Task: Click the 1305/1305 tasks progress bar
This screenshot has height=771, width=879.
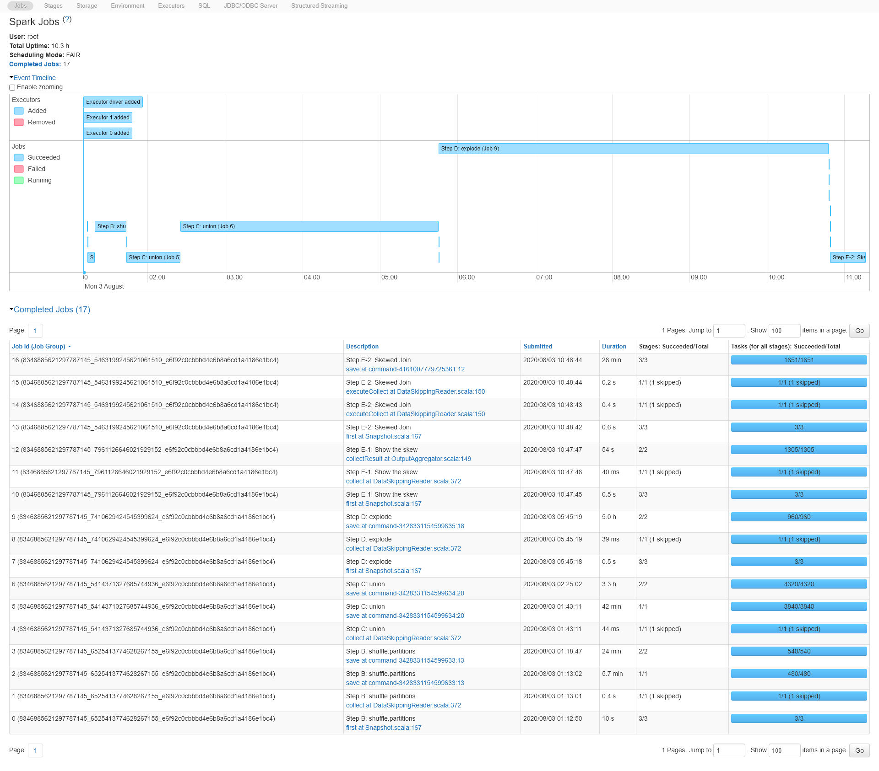Action: (799, 450)
